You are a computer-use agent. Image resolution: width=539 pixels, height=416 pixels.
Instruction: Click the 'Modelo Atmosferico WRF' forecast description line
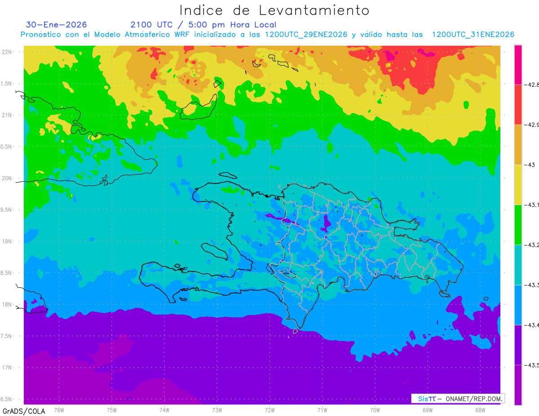tap(268, 35)
